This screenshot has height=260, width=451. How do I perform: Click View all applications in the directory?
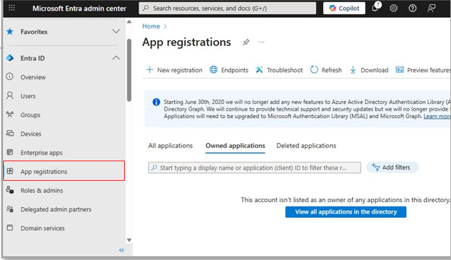pyautogui.click(x=345, y=212)
